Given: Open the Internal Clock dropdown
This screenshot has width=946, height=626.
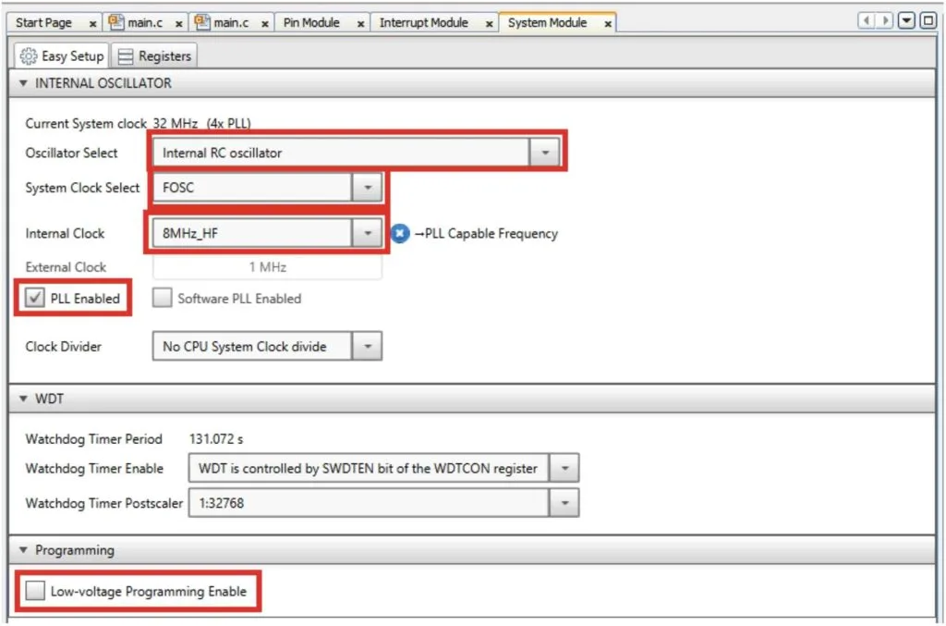Looking at the screenshot, I should click(368, 233).
